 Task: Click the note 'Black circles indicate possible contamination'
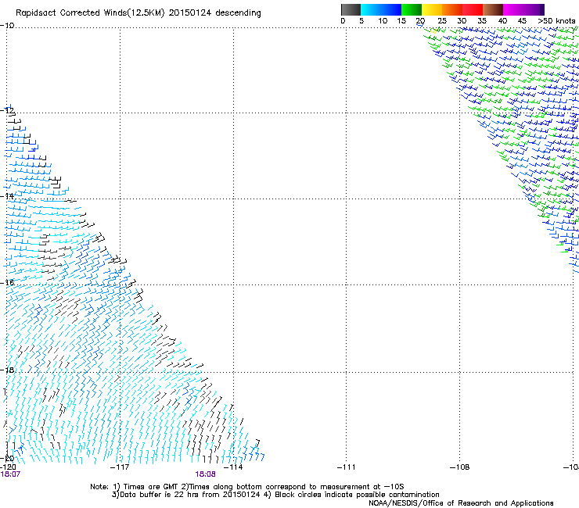(x=357, y=495)
